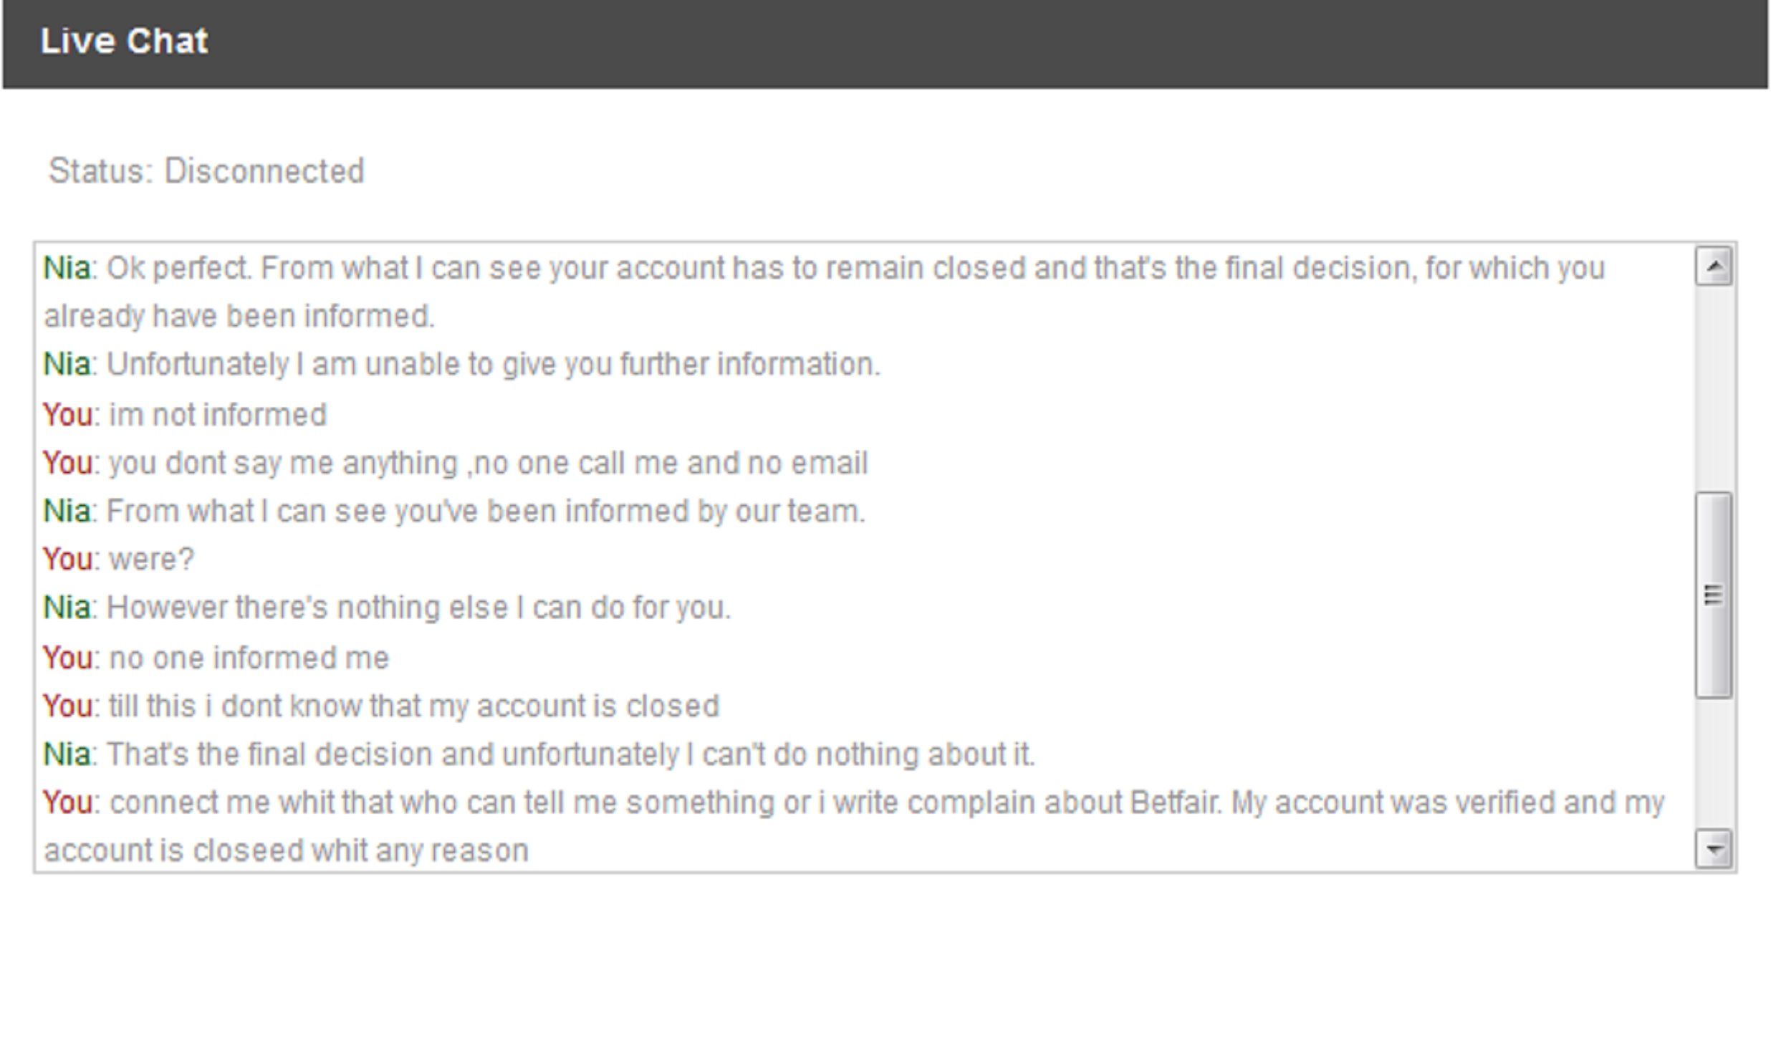Click scrollbar track below the thumb

pos(1713,763)
